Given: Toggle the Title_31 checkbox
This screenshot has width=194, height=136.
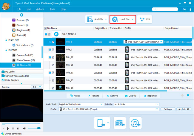Looking at the screenshot, I should (53, 73).
